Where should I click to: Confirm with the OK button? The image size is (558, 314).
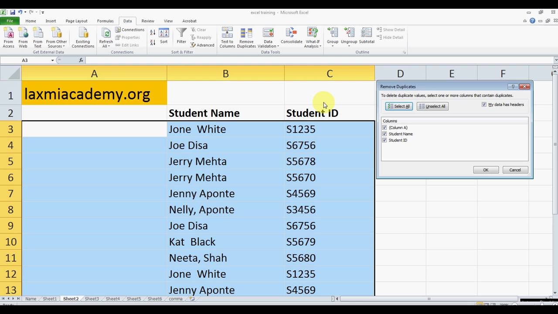coord(486,170)
